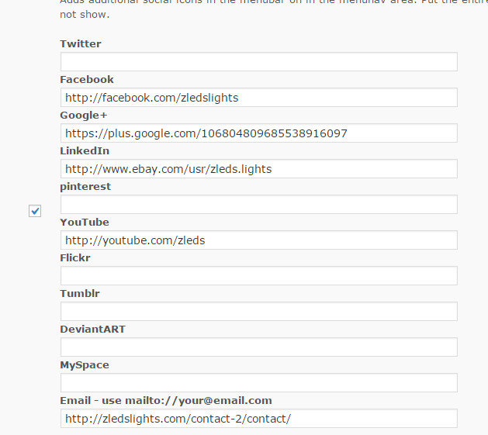Click the Facebook field label

coord(87,80)
